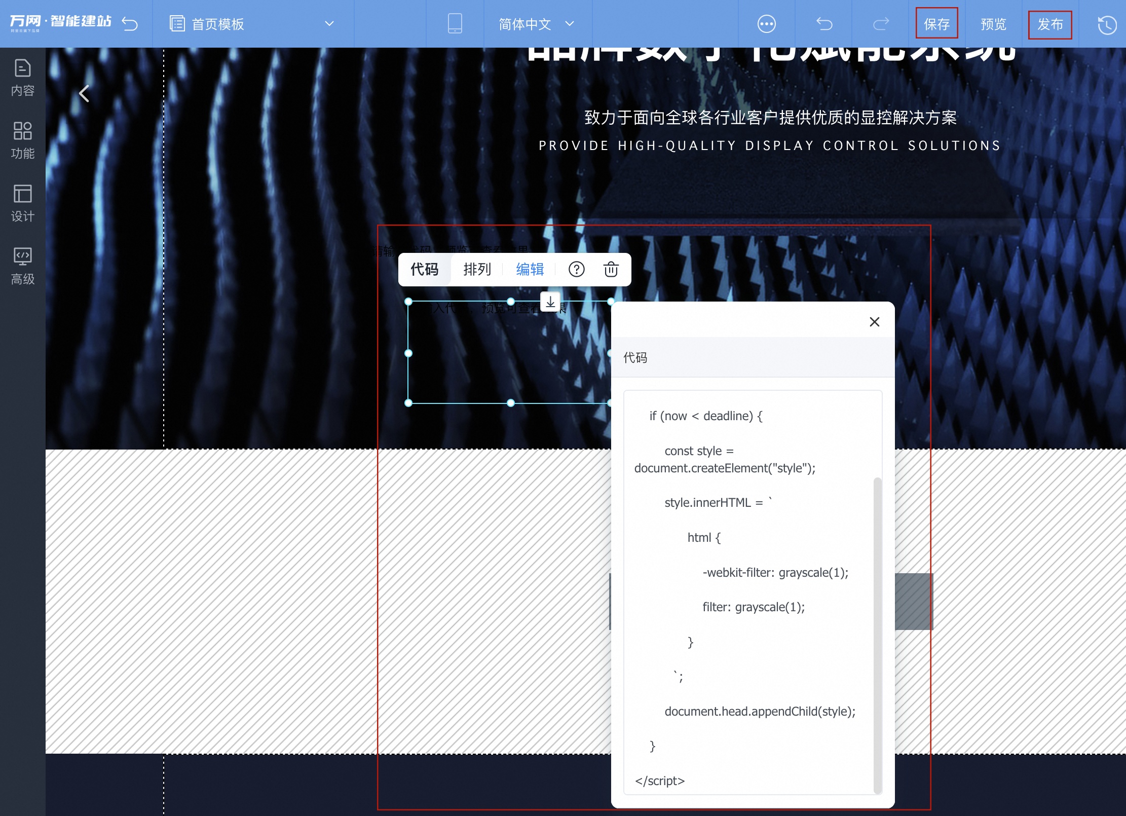1126x816 pixels.
Task: Click the -webkit-filter: grayscale(1); line
Action: pos(775,573)
